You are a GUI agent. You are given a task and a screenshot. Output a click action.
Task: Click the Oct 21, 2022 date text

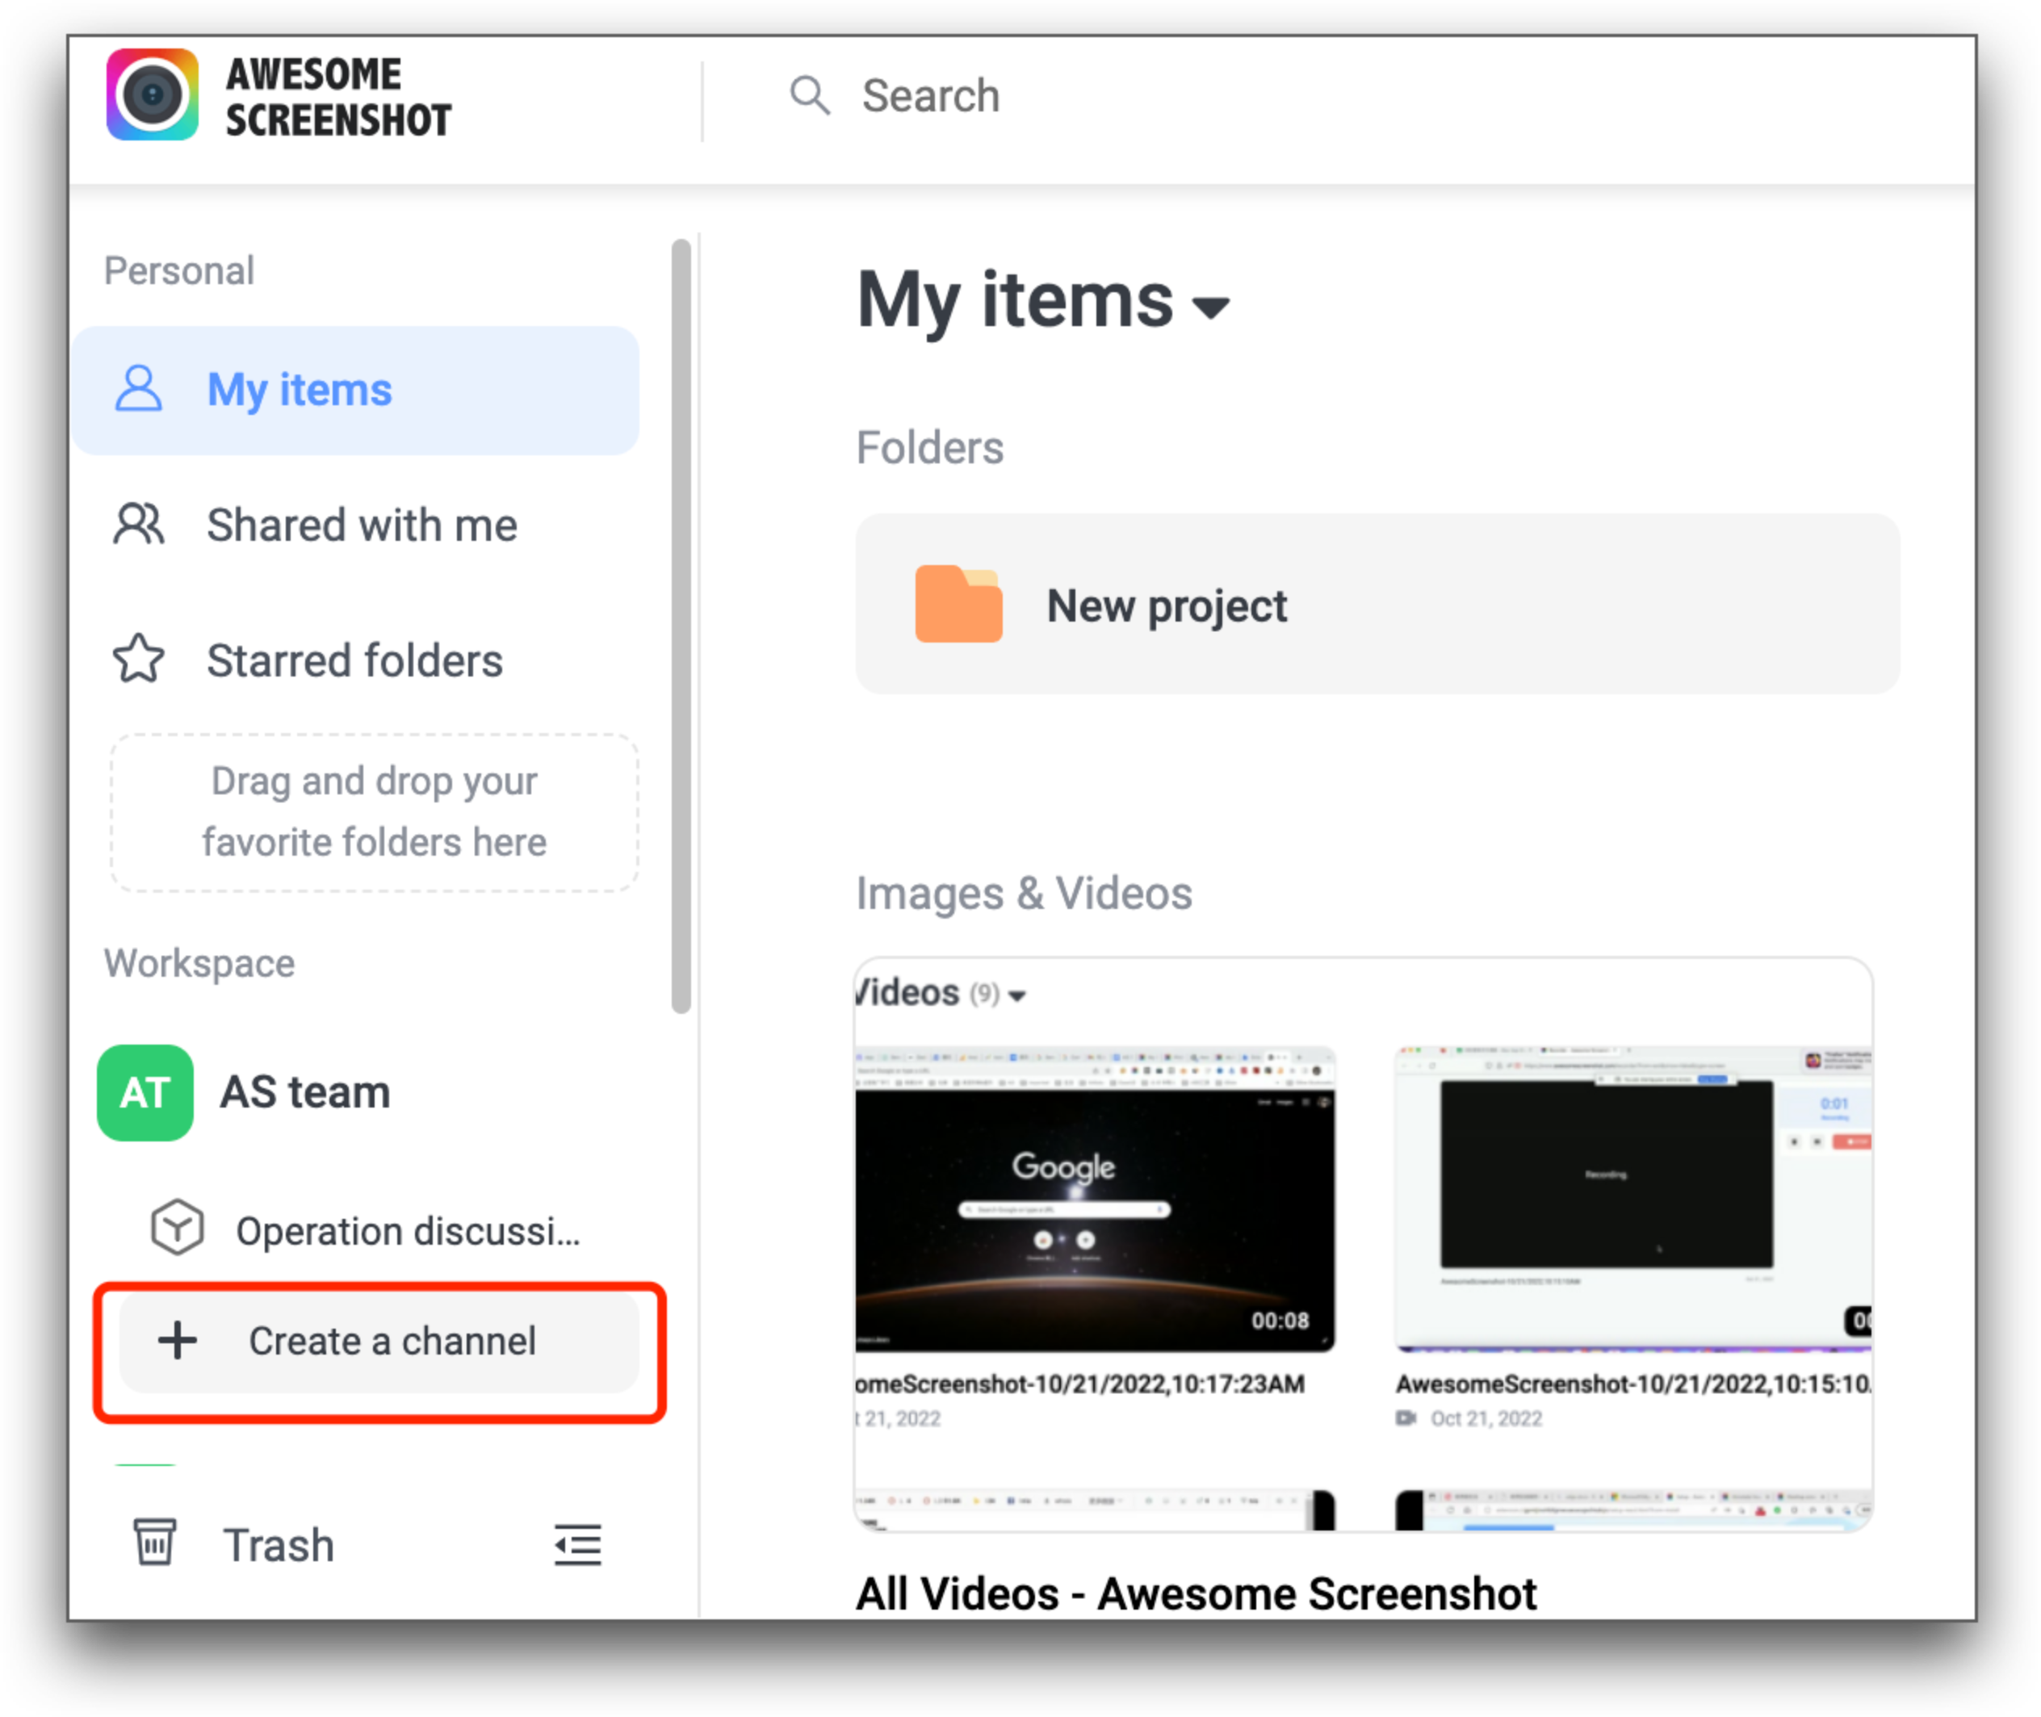pyautogui.click(x=1487, y=1419)
